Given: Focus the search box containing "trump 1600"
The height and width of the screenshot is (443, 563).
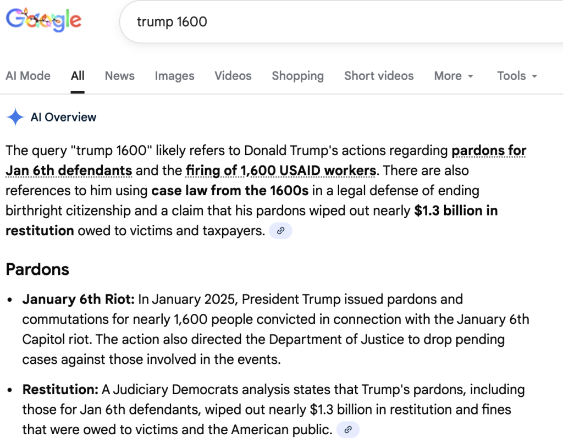Looking at the screenshot, I should 330,22.
